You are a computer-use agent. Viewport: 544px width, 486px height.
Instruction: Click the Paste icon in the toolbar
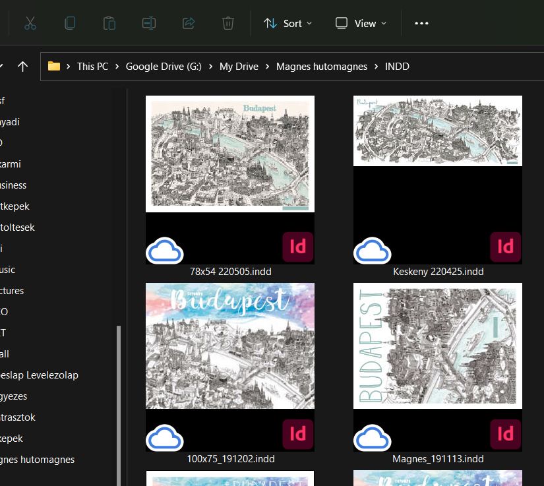(109, 22)
